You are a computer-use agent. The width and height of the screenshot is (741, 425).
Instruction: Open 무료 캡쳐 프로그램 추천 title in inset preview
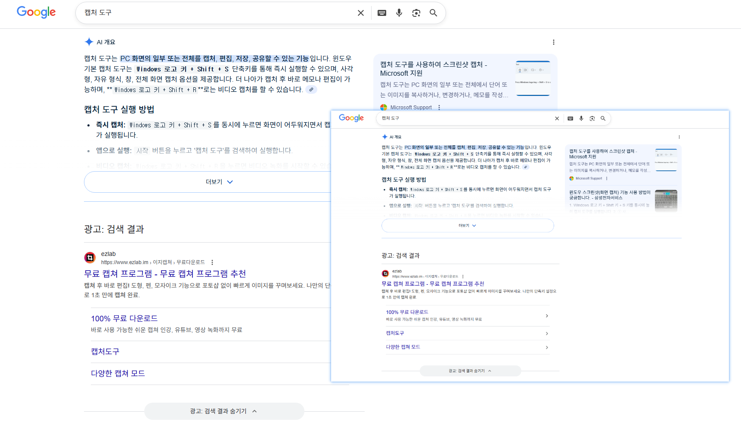click(x=433, y=283)
